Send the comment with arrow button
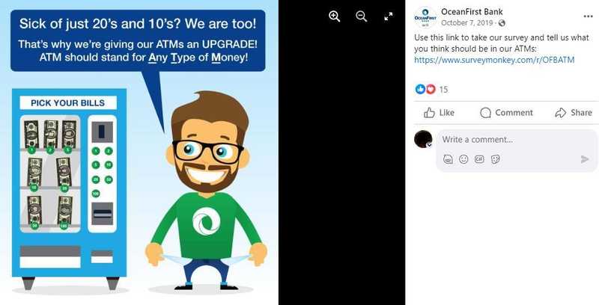 point(585,159)
